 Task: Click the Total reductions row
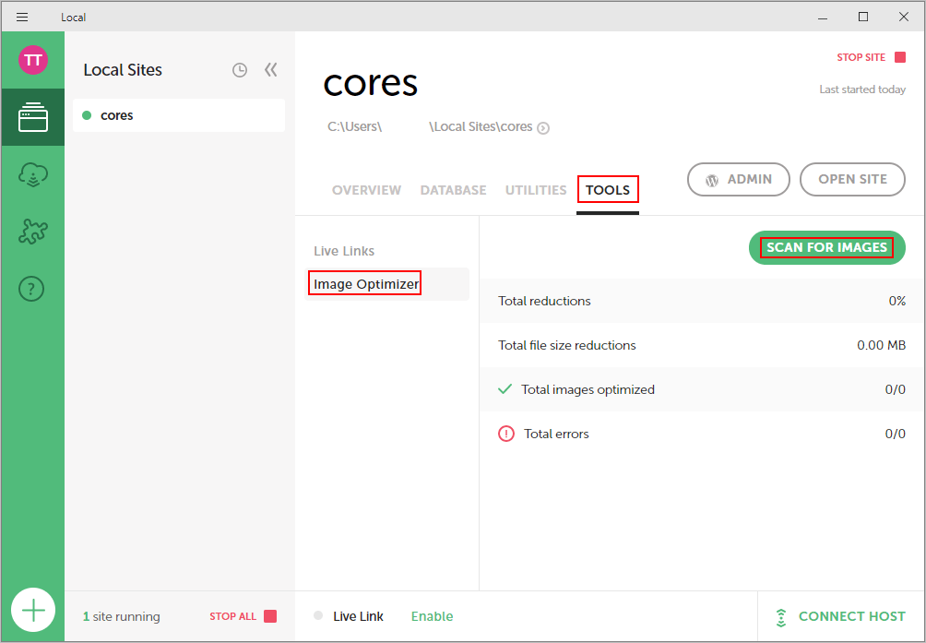pos(702,301)
